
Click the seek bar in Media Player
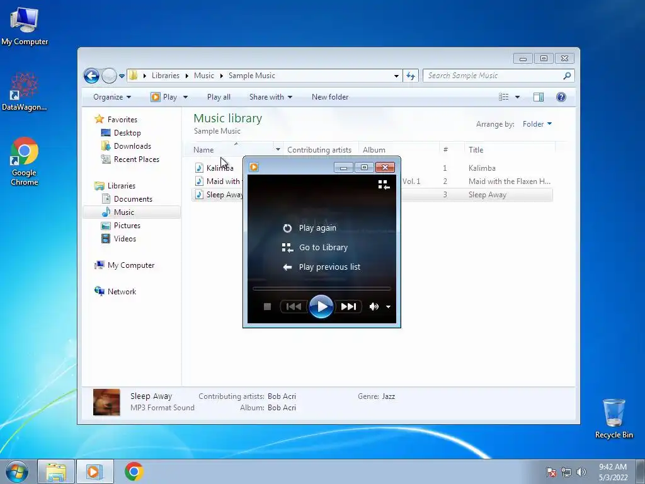[321, 289]
